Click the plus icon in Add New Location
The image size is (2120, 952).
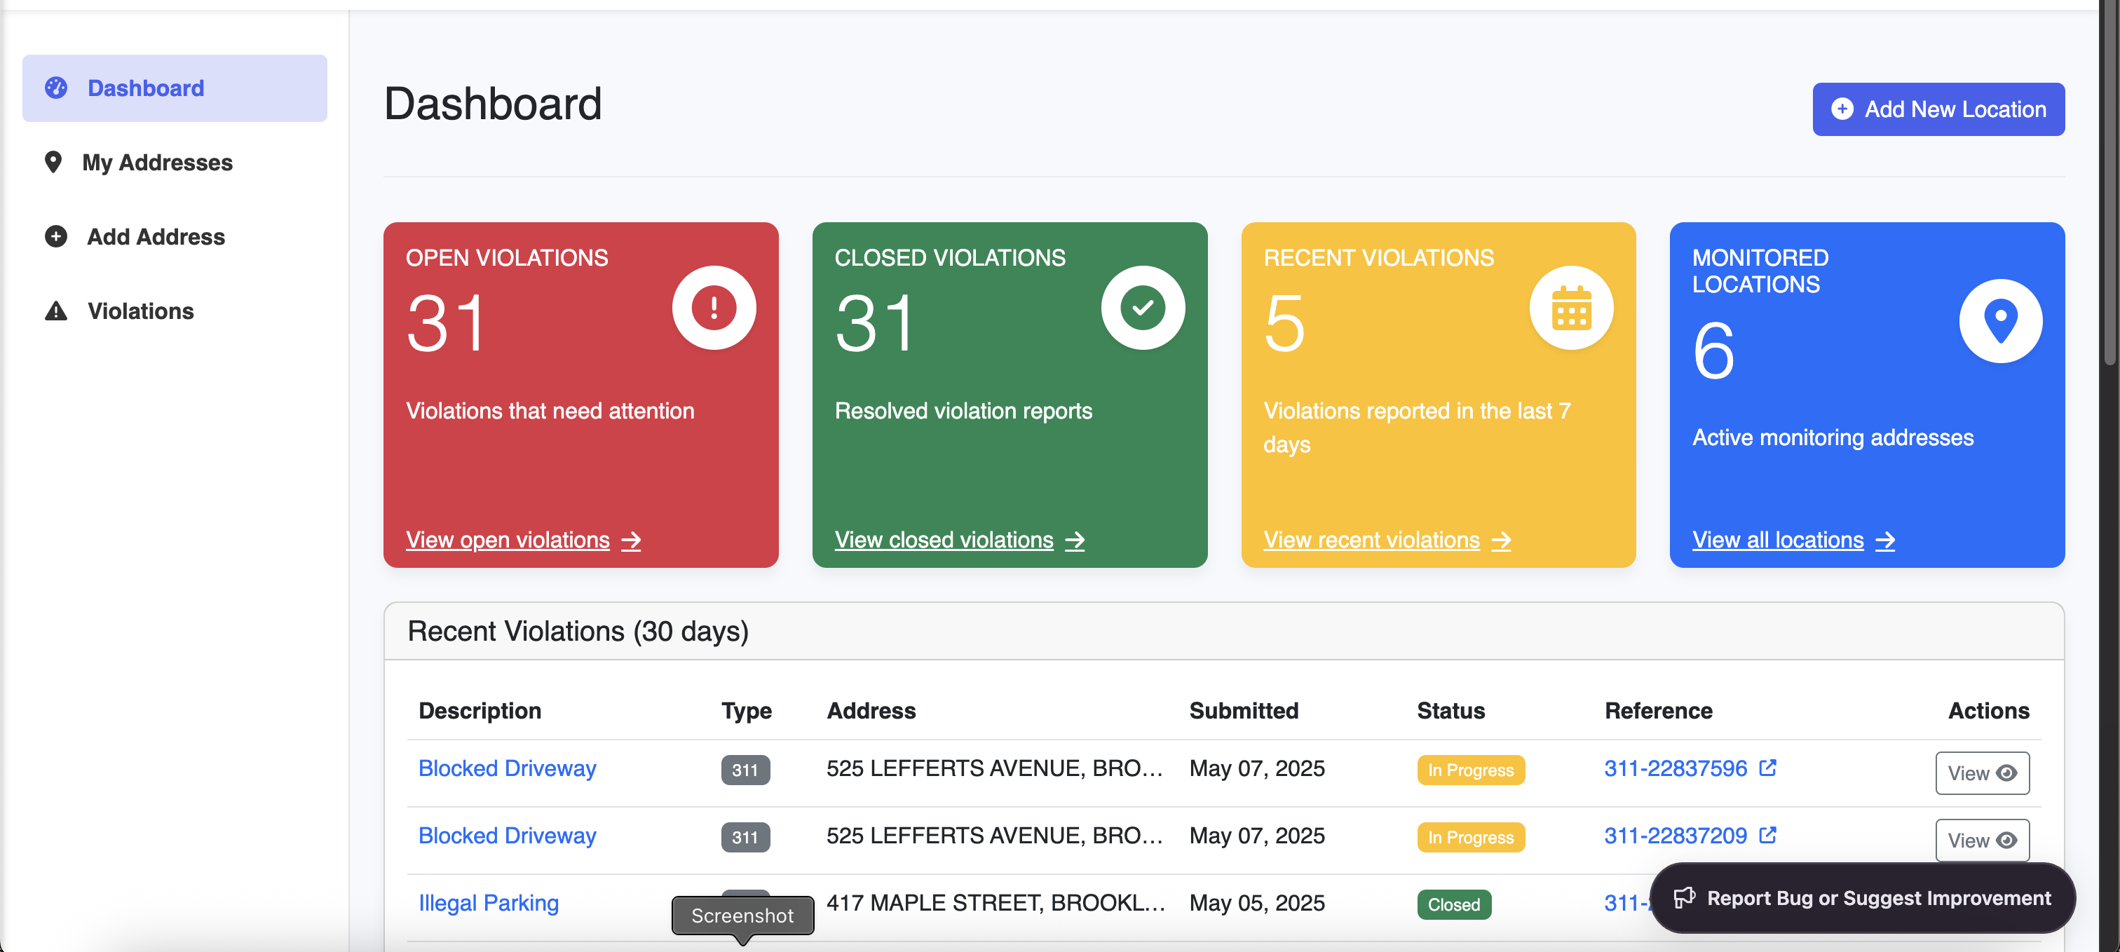pos(1842,109)
